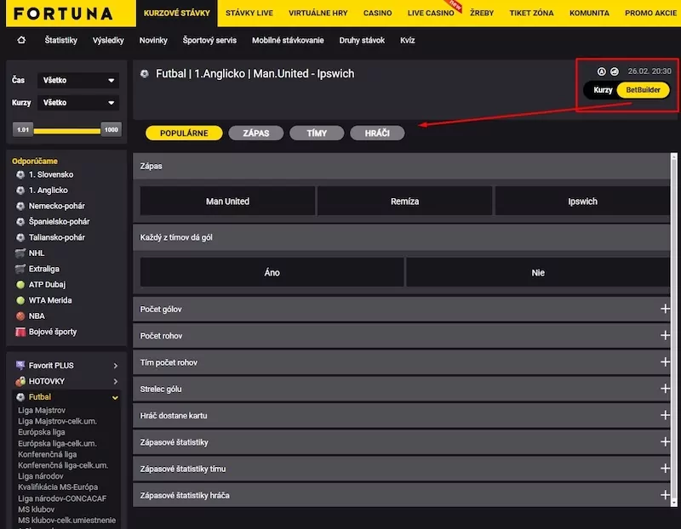Screen dimensions: 681x529
Task: Open the STÁVKY LIVE tab
Action: click(249, 13)
